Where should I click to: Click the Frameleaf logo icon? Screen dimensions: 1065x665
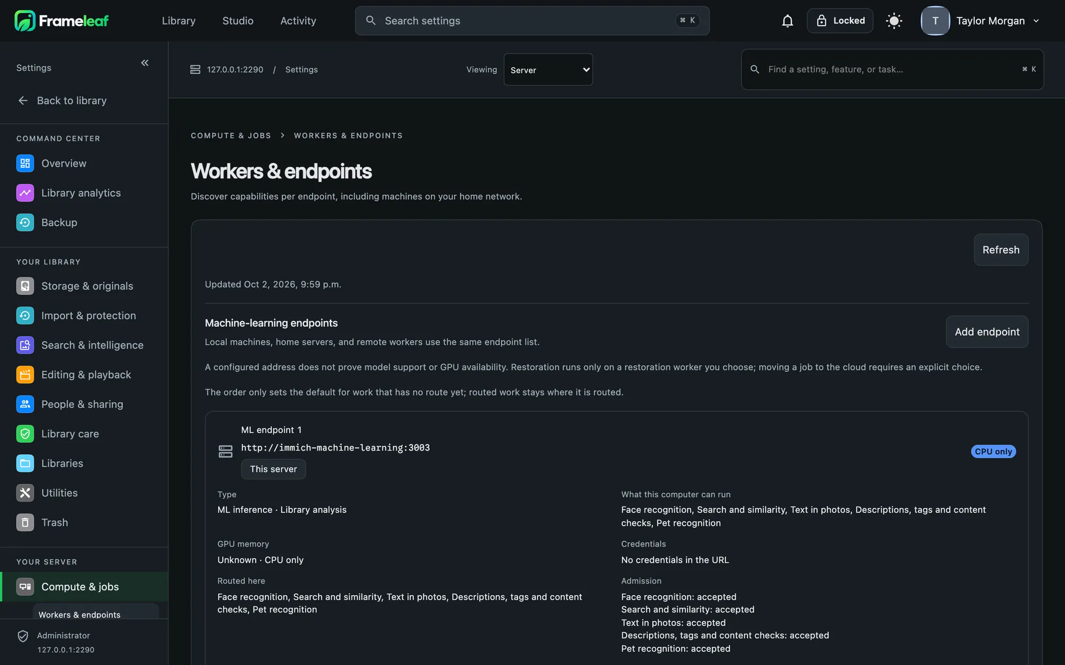click(x=25, y=21)
